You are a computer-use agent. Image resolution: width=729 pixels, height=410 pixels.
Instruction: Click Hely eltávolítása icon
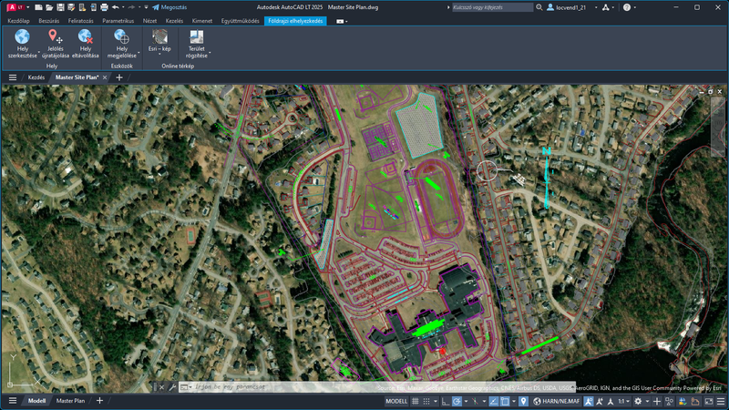pyautogui.click(x=86, y=36)
